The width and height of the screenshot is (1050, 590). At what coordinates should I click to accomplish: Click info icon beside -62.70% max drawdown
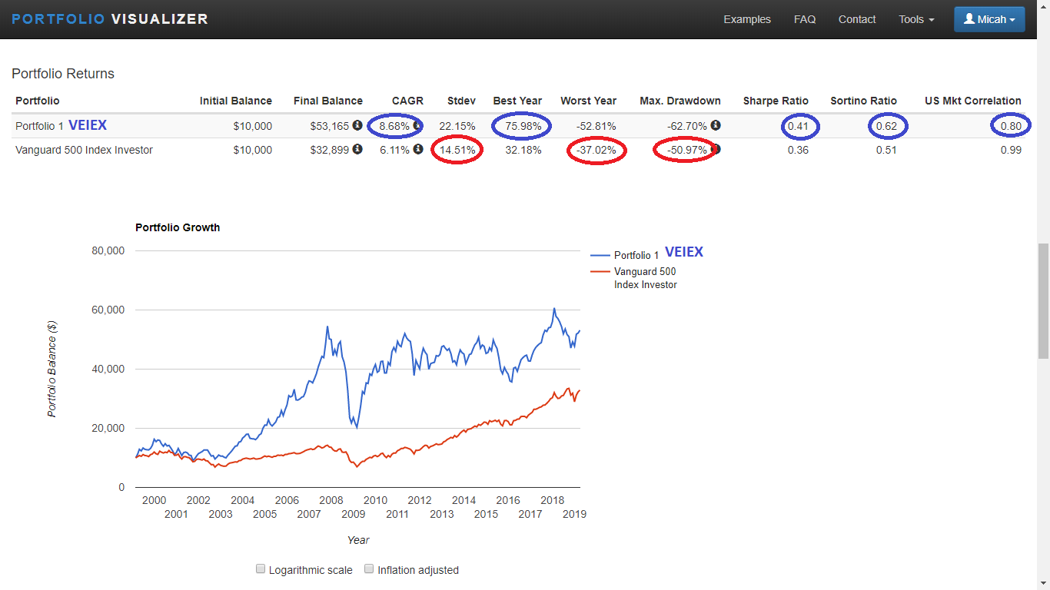point(716,125)
